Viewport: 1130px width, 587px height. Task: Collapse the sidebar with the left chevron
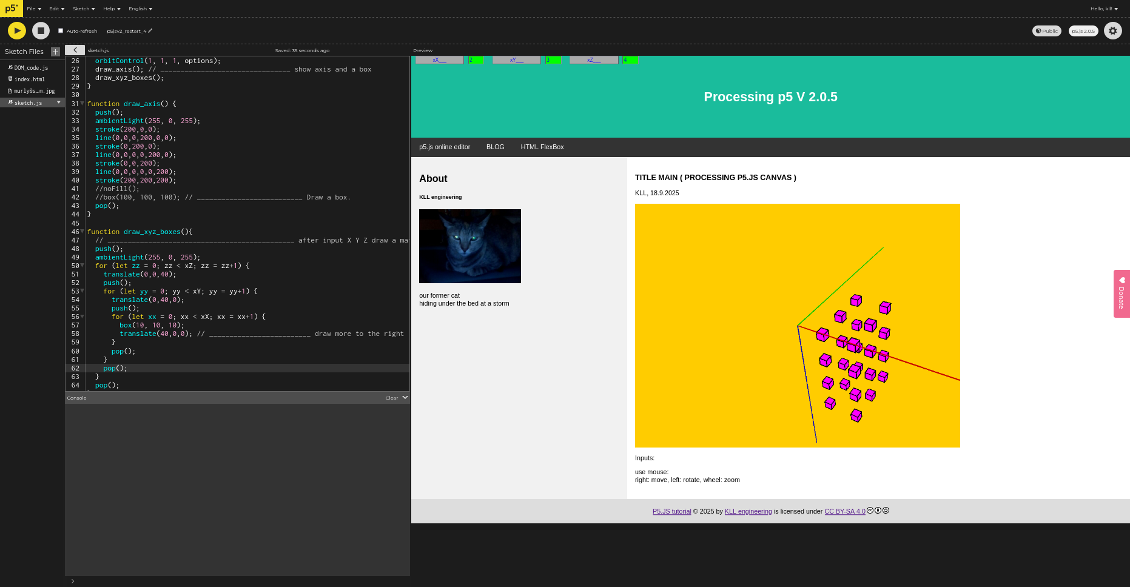pos(75,50)
